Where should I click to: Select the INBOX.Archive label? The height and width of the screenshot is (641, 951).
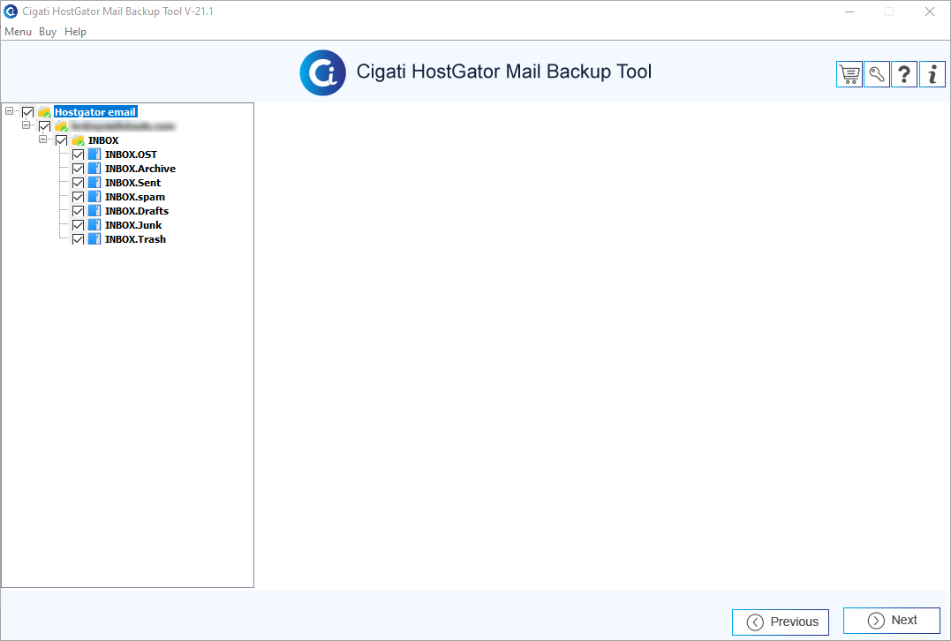[140, 169]
